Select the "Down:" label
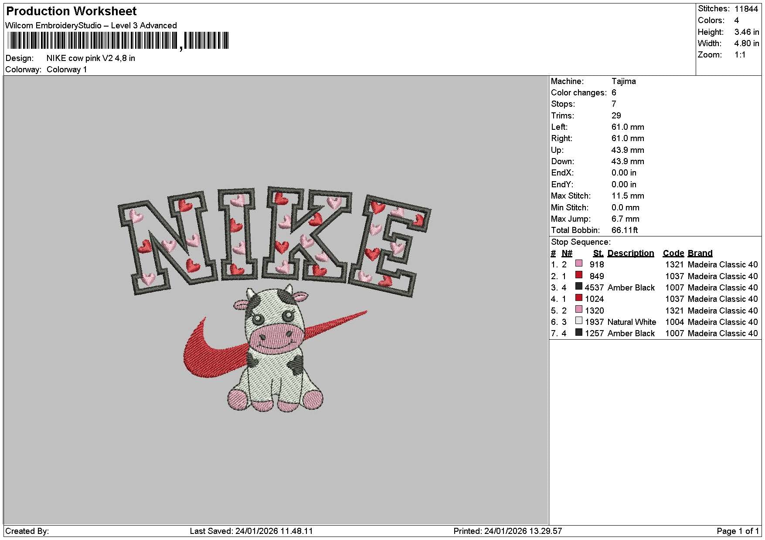Image resolution: width=765 pixels, height=540 pixels. point(563,162)
